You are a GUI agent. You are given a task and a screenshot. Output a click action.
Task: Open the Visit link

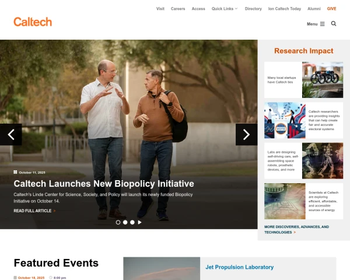(160, 9)
